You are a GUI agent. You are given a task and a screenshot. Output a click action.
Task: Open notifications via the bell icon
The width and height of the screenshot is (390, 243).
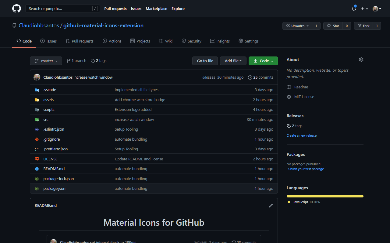[353, 9]
